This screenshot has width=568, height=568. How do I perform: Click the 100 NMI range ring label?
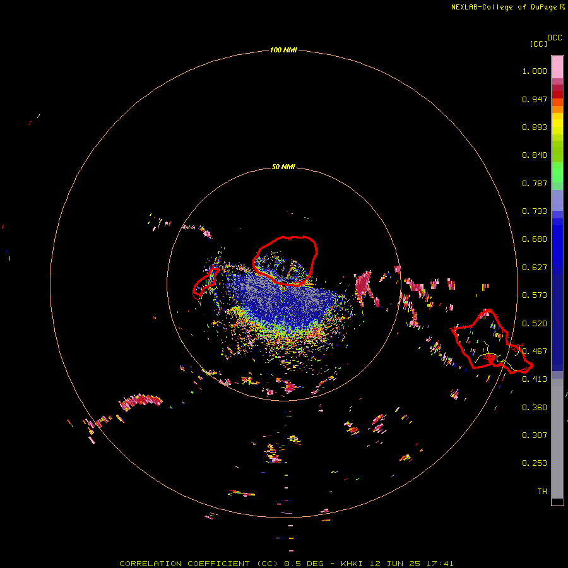(283, 50)
